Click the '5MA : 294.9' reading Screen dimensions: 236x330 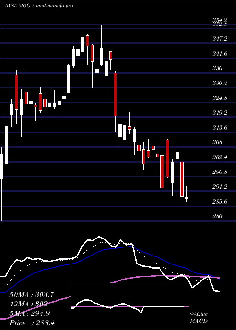click(29, 313)
